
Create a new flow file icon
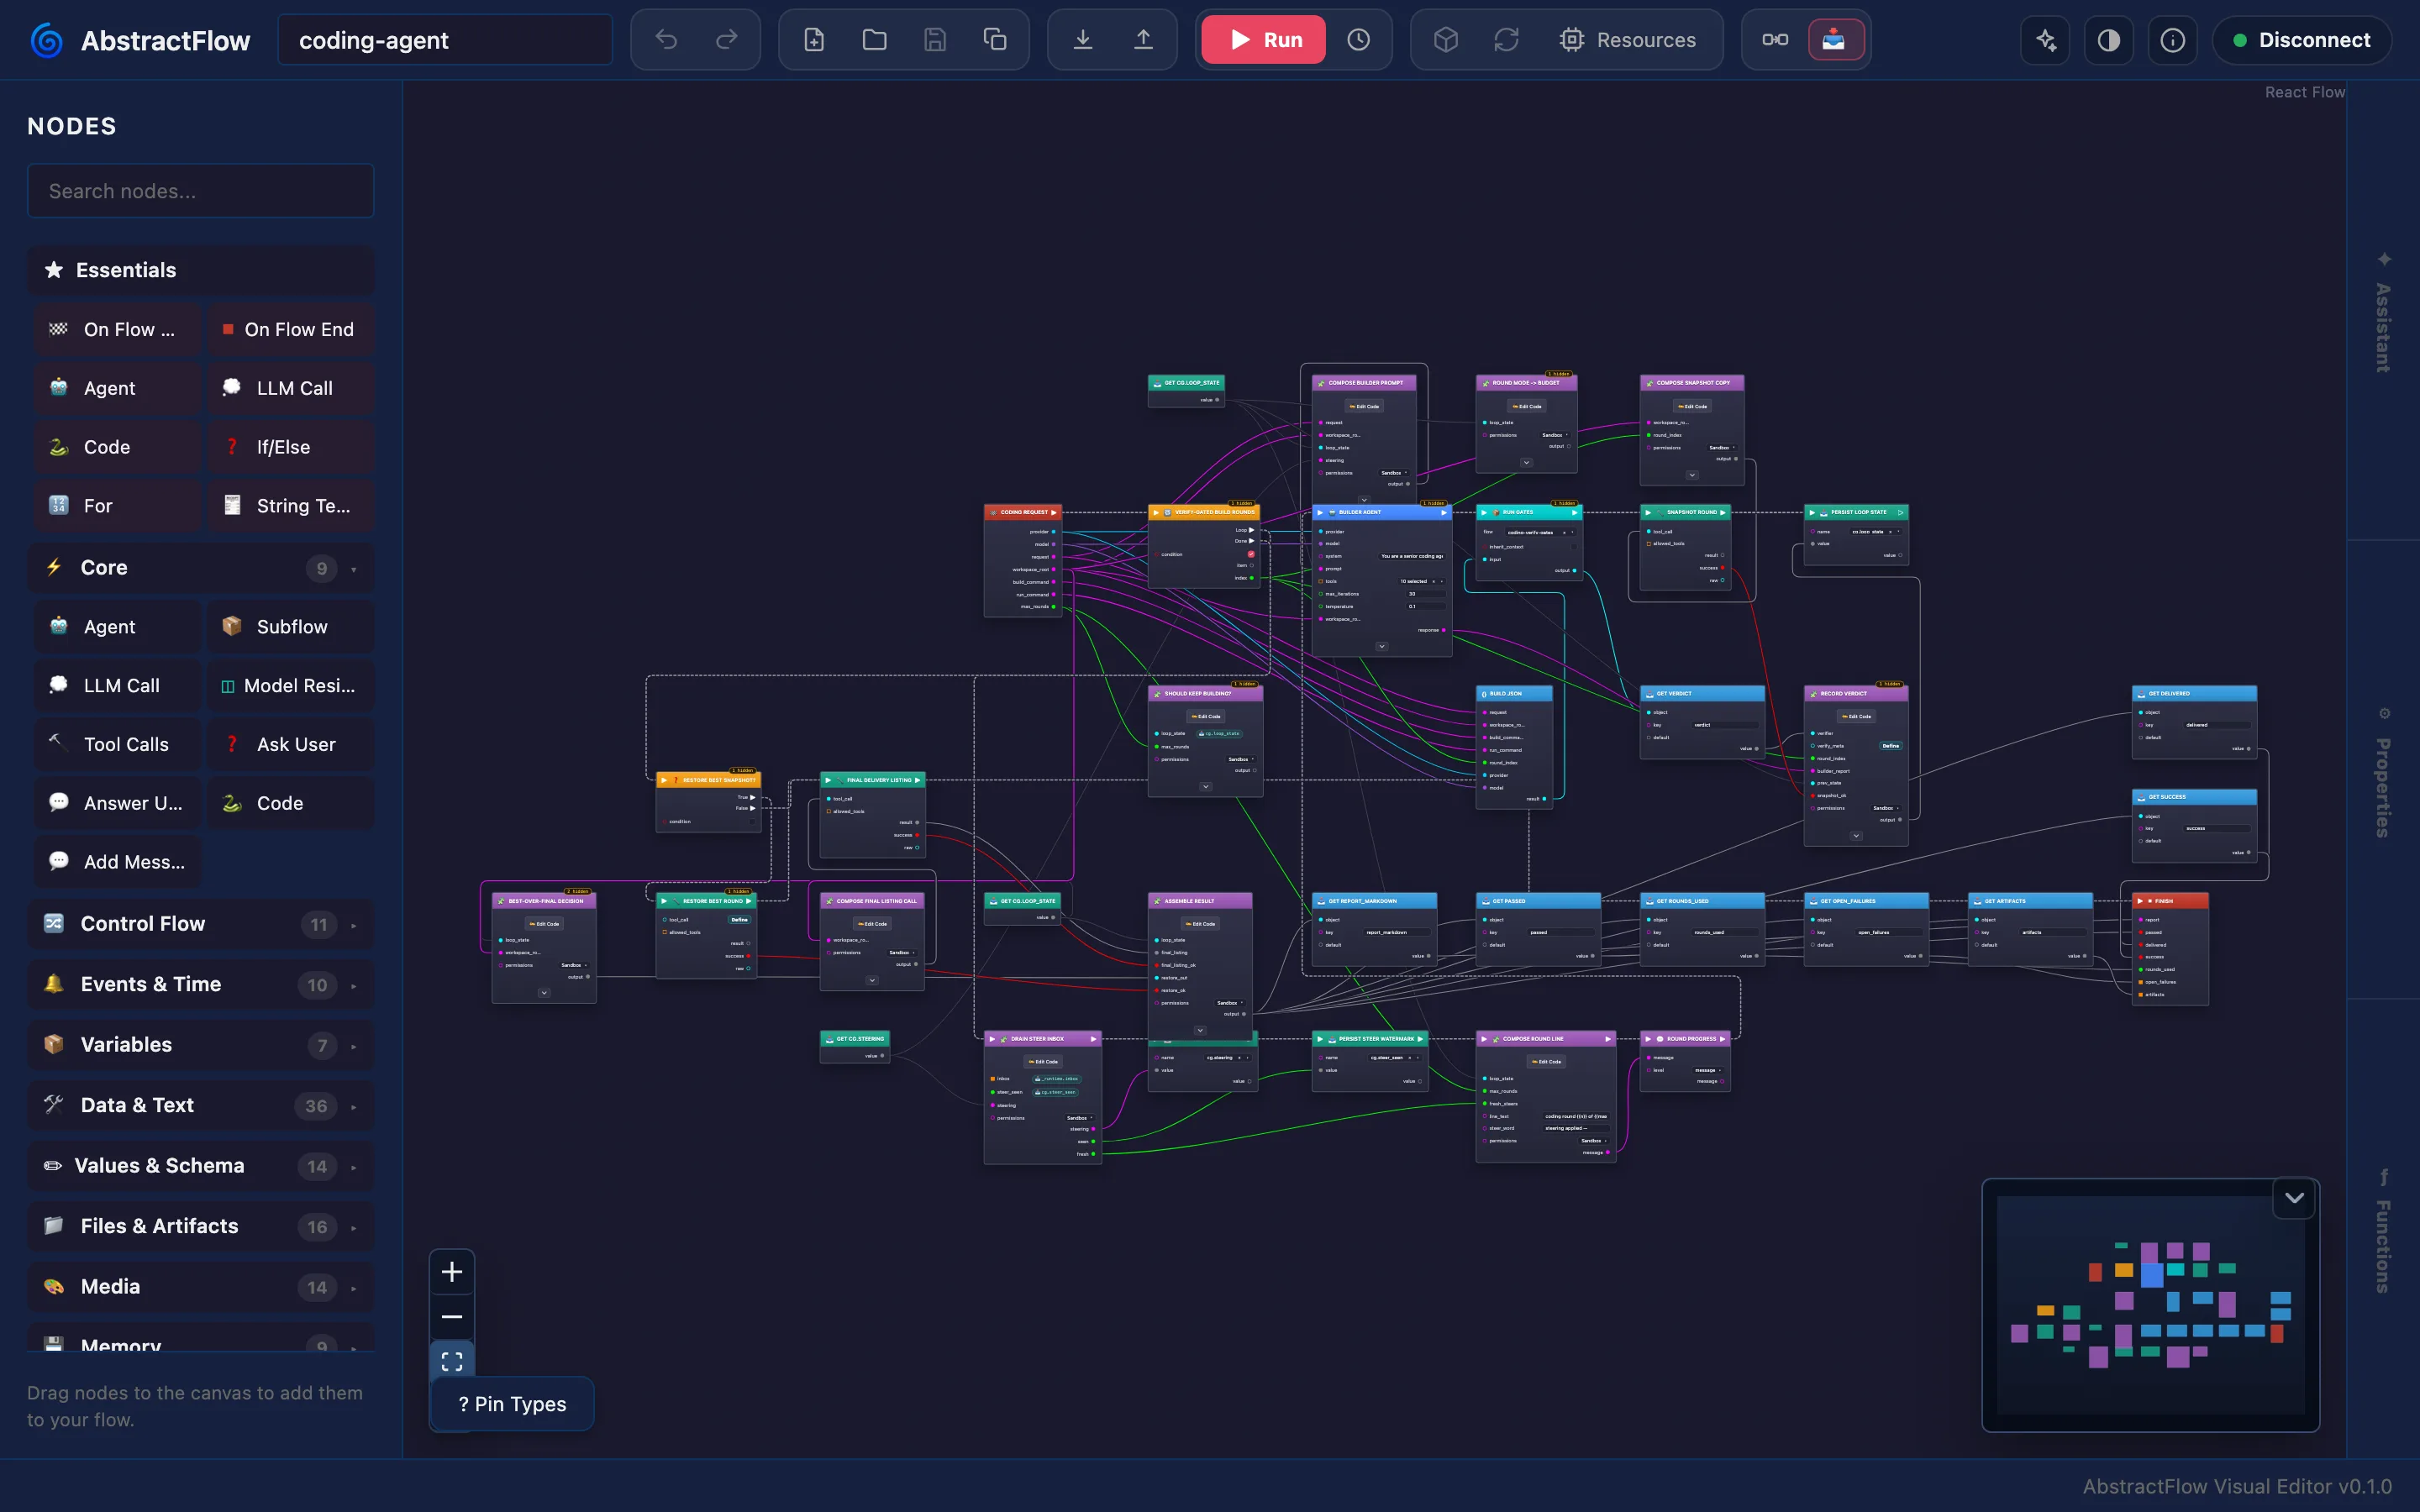click(814, 40)
